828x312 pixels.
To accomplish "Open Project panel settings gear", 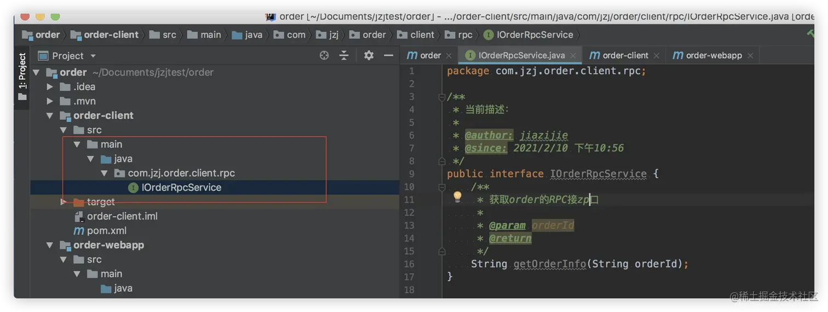I will [x=369, y=55].
